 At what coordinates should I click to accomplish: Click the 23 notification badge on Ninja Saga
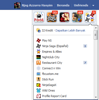click(55, 12)
